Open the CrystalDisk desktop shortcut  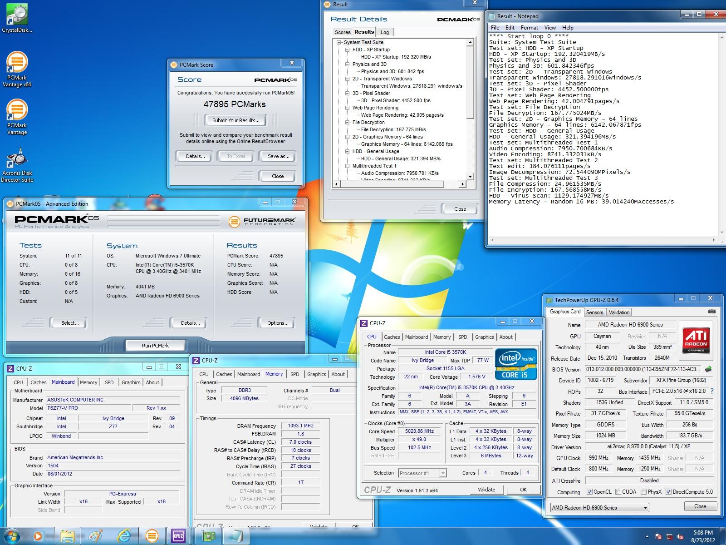coord(17,18)
